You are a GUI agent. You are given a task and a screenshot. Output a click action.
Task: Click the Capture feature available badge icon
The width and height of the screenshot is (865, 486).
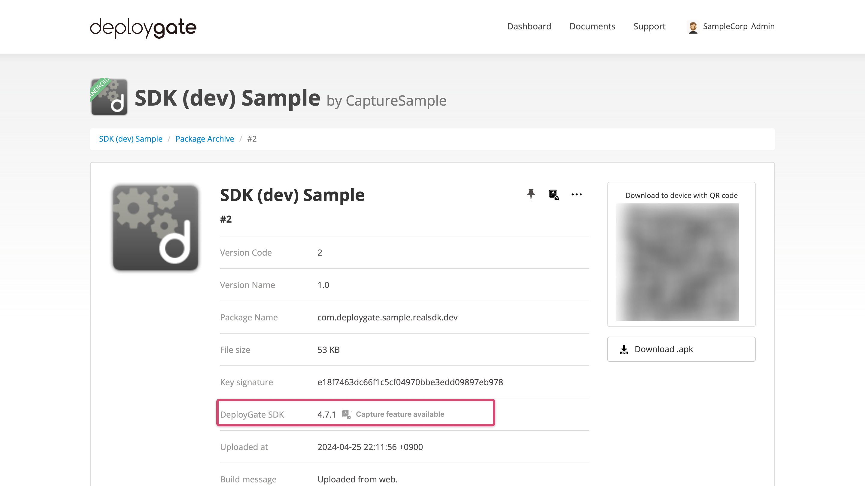pos(346,414)
